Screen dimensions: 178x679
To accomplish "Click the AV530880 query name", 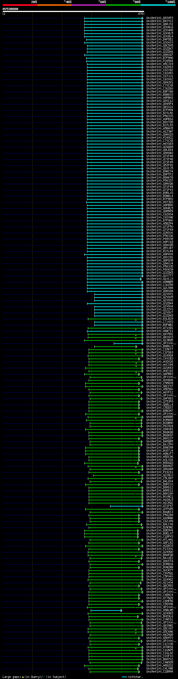I will 11,9.
